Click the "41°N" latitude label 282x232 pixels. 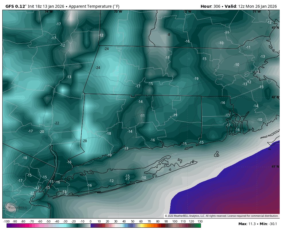click(275, 167)
